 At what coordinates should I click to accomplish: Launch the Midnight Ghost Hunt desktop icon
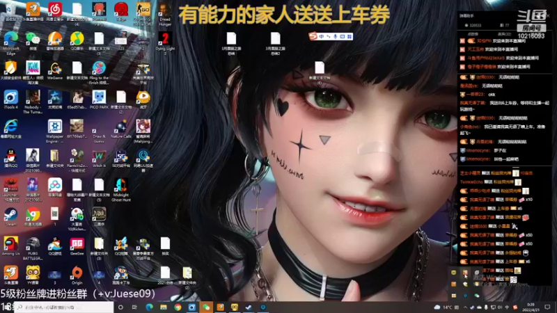click(120, 189)
